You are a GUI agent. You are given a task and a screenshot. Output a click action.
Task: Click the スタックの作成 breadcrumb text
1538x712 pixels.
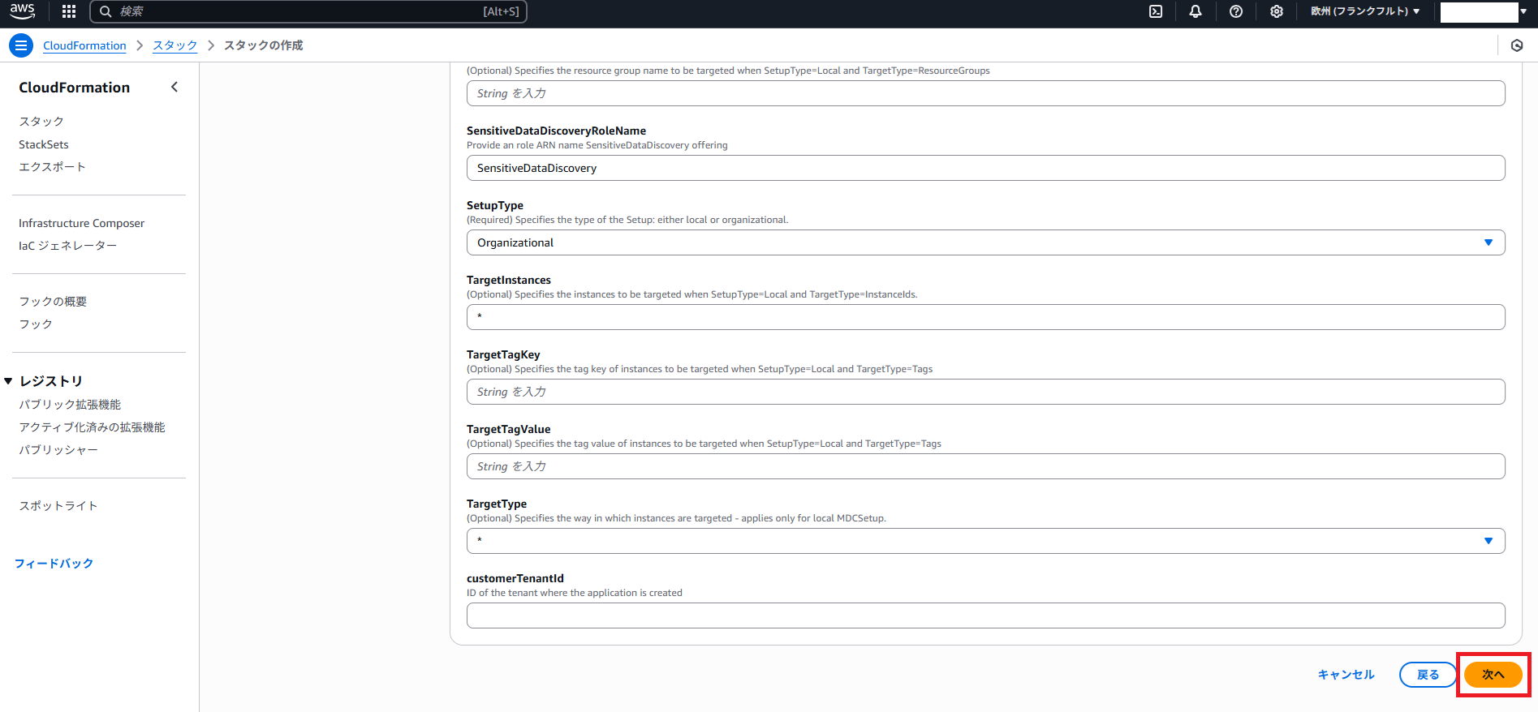tap(264, 45)
